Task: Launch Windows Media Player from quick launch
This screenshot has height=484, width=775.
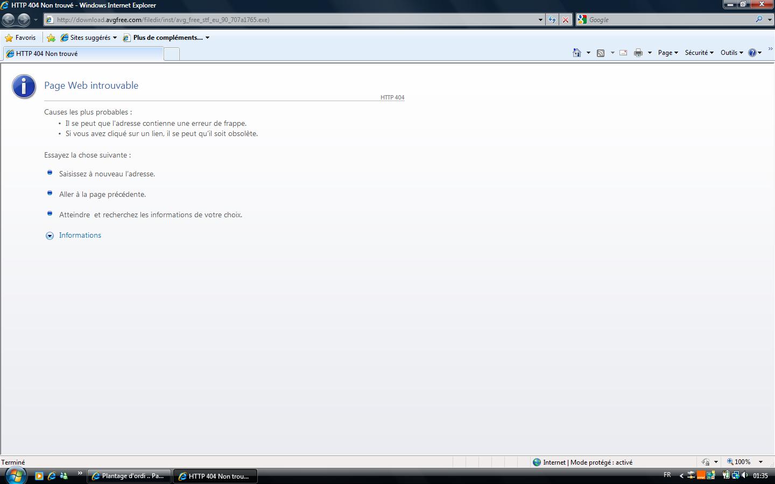Action: point(39,476)
